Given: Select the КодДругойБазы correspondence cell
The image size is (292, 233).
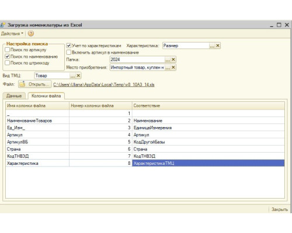Looking at the screenshot, I should click(208, 142).
